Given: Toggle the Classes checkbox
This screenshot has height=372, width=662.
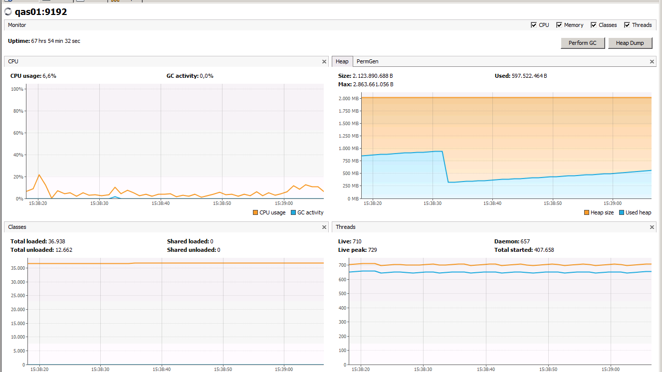Looking at the screenshot, I should click(x=593, y=24).
